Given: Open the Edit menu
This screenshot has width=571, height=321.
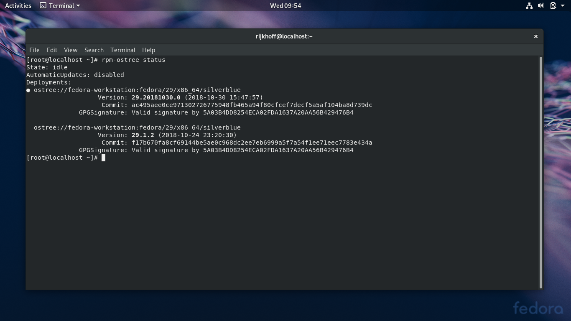Looking at the screenshot, I should click(x=52, y=50).
